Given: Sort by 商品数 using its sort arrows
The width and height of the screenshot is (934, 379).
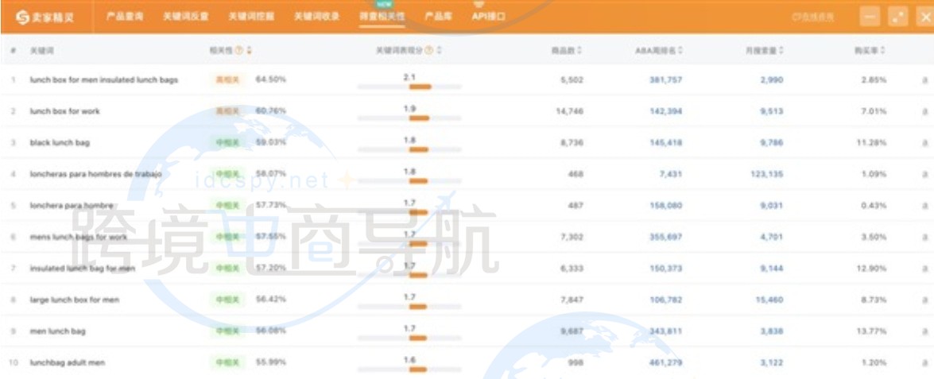Looking at the screenshot, I should pos(579,51).
